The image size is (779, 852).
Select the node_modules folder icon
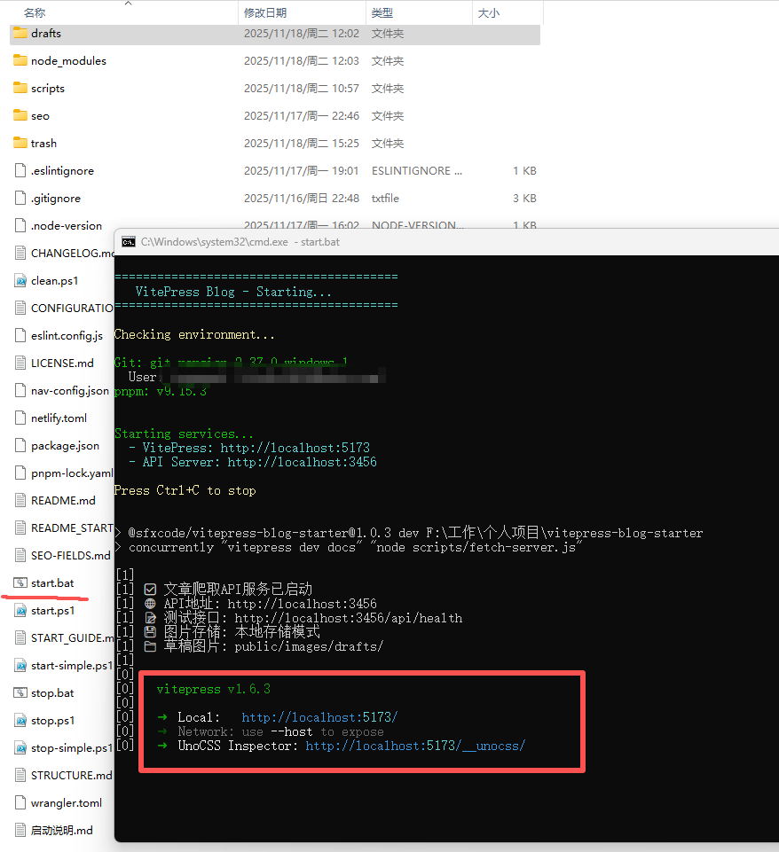pos(20,61)
